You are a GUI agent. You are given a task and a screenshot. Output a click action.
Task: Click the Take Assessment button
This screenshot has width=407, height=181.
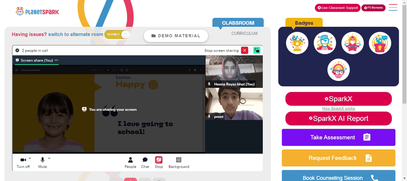point(339,137)
